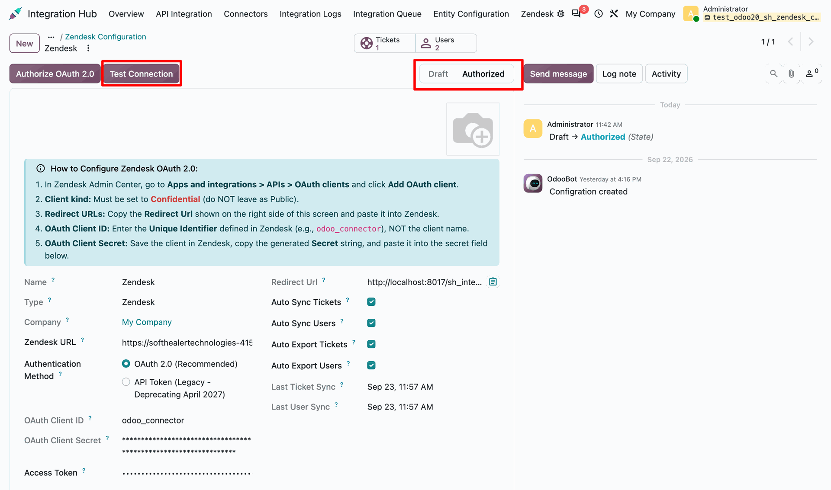The width and height of the screenshot is (831, 490).
Task: Copy the Redirect Url with clipboard icon
Action: coord(493,282)
